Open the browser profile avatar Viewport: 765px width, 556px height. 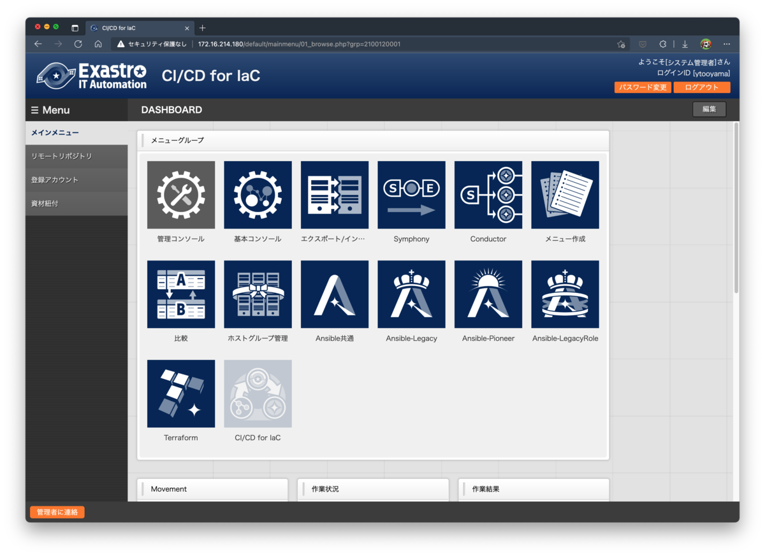pos(706,44)
